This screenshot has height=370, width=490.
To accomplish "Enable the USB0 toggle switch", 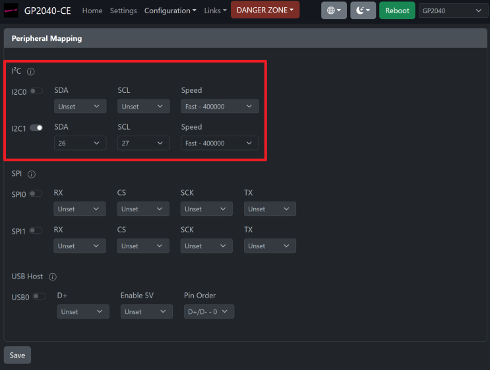I will [40, 296].
